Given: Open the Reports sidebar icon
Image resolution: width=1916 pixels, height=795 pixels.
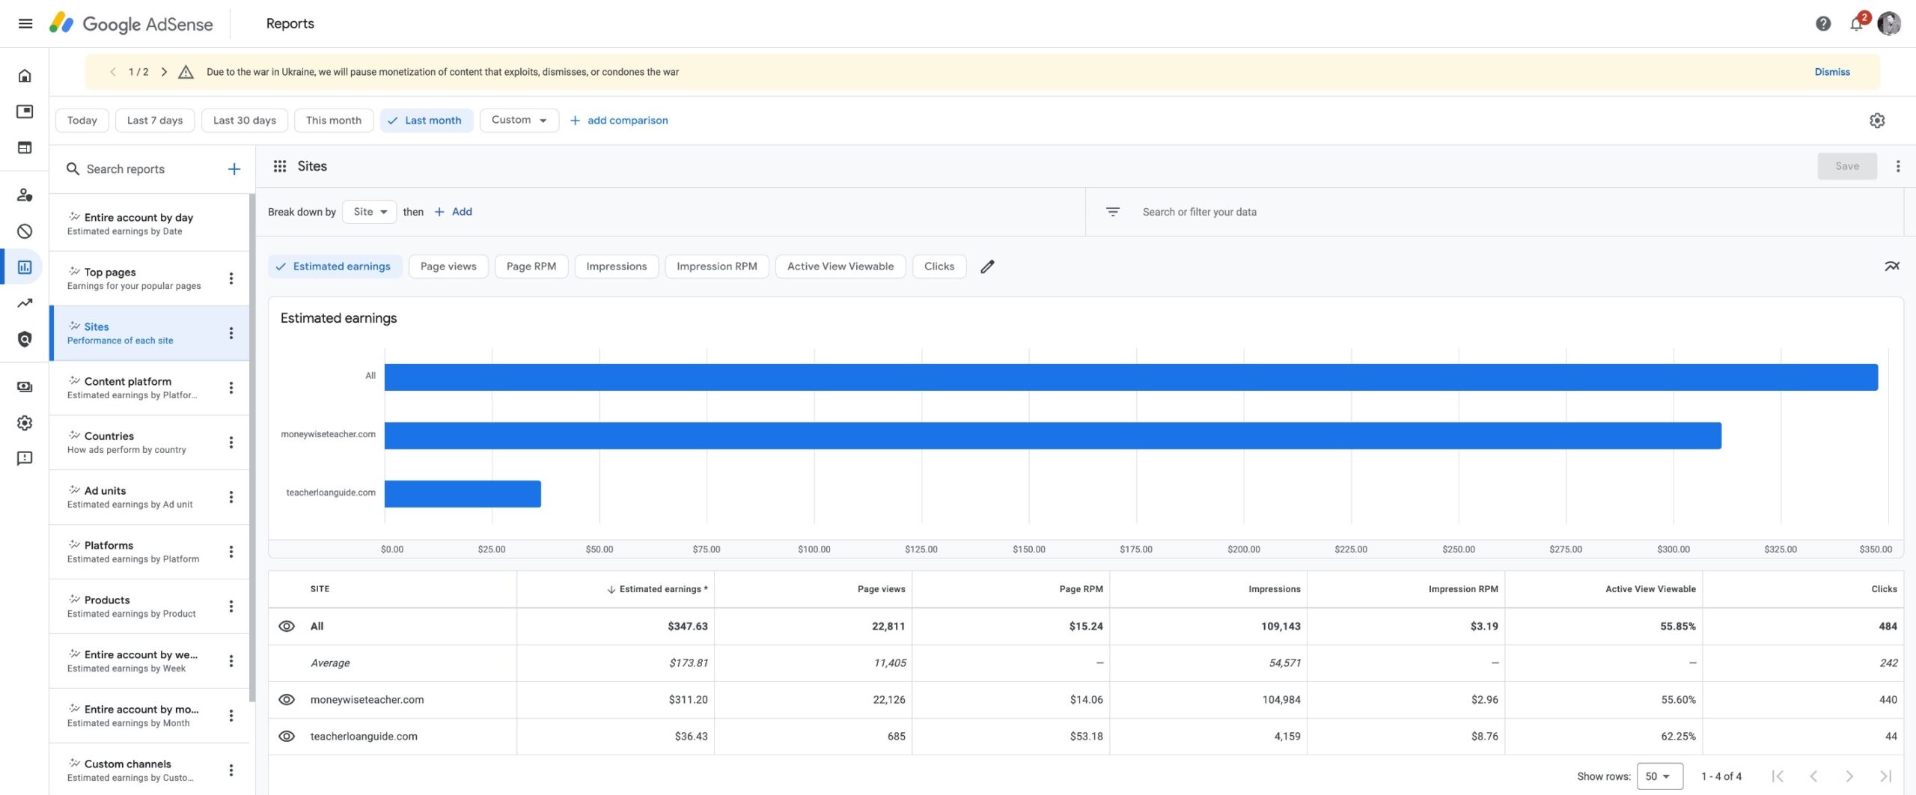Looking at the screenshot, I should click(x=25, y=267).
